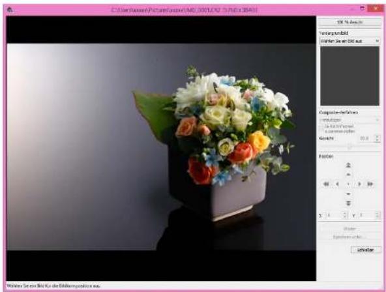Screen dimensions: 386x292
Task: Open the Composite-Verfahren method dropdown
Action: pyautogui.click(x=349, y=120)
